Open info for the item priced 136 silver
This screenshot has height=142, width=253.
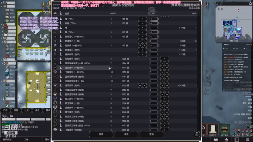click(x=61, y=19)
